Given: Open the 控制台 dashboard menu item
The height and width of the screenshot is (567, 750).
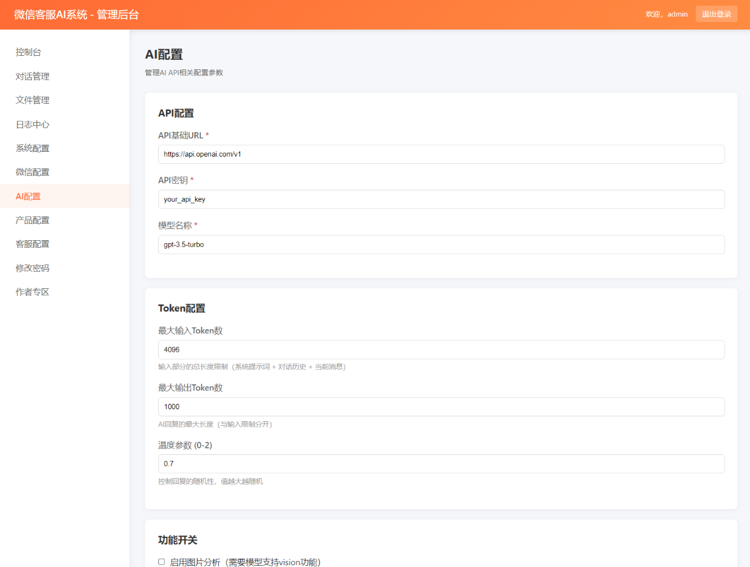Looking at the screenshot, I should (x=28, y=52).
